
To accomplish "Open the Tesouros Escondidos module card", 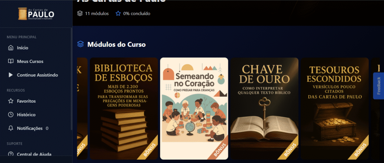I will pyautogui.click(x=335, y=108).
